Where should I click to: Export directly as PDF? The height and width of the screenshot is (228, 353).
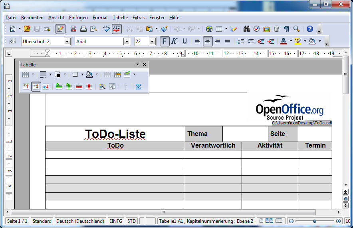pyautogui.click(x=73, y=29)
